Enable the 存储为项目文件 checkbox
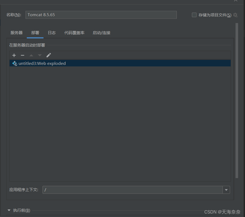This screenshot has height=217, width=245. tap(194, 15)
